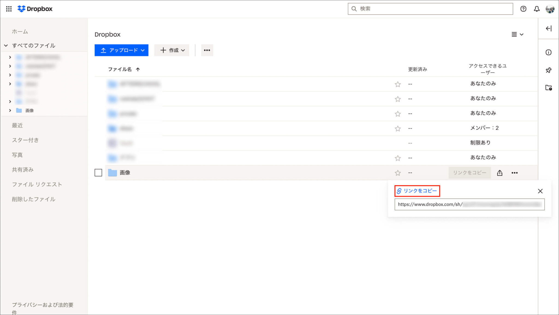Sort by ファイル名 column header
This screenshot has height=315, width=559.
124,69
